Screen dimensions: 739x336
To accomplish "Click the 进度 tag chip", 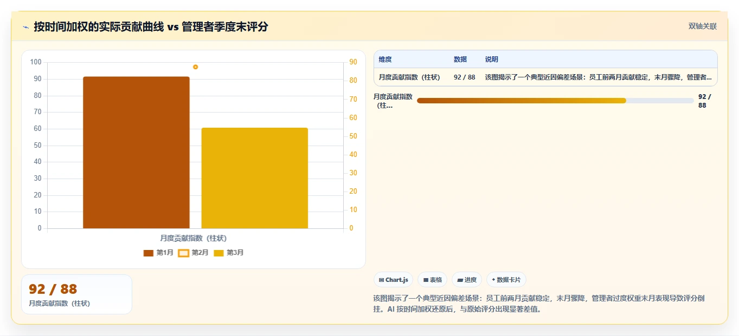I will click(x=466, y=280).
